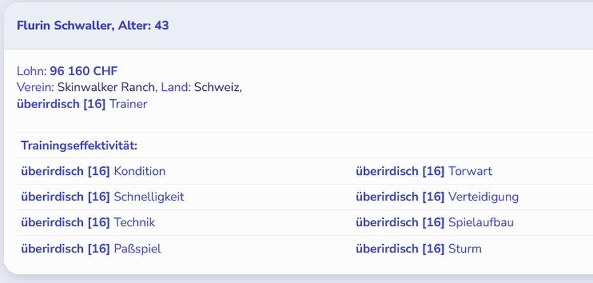Select the überirdisch [16] rating beside Trainer
The height and width of the screenshot is (283, 593).
tap(61, 104)
